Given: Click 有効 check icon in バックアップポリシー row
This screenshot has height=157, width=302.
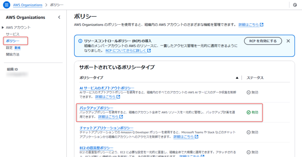Looking at the screenshot, I should click(x=248, y=112).
